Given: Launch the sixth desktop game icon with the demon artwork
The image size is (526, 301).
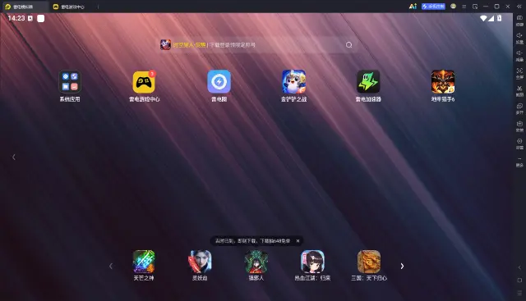Looking at the screenshot, I should pos(443,81).
